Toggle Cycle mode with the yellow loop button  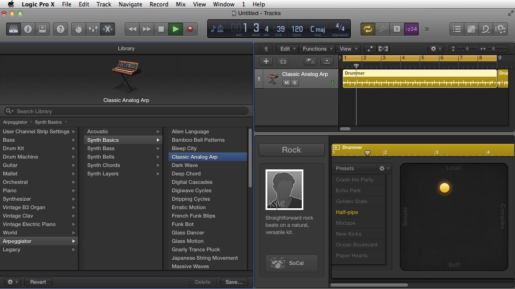(x=367, y=29)
